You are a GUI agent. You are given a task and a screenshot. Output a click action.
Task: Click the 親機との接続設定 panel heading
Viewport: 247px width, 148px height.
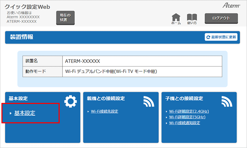click(x=106, y=98)
